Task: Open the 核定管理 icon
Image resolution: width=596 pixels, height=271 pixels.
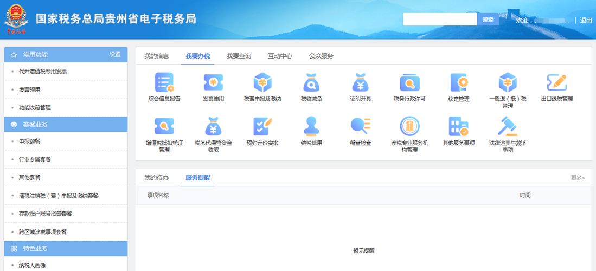Action: [x=459, y=82]
